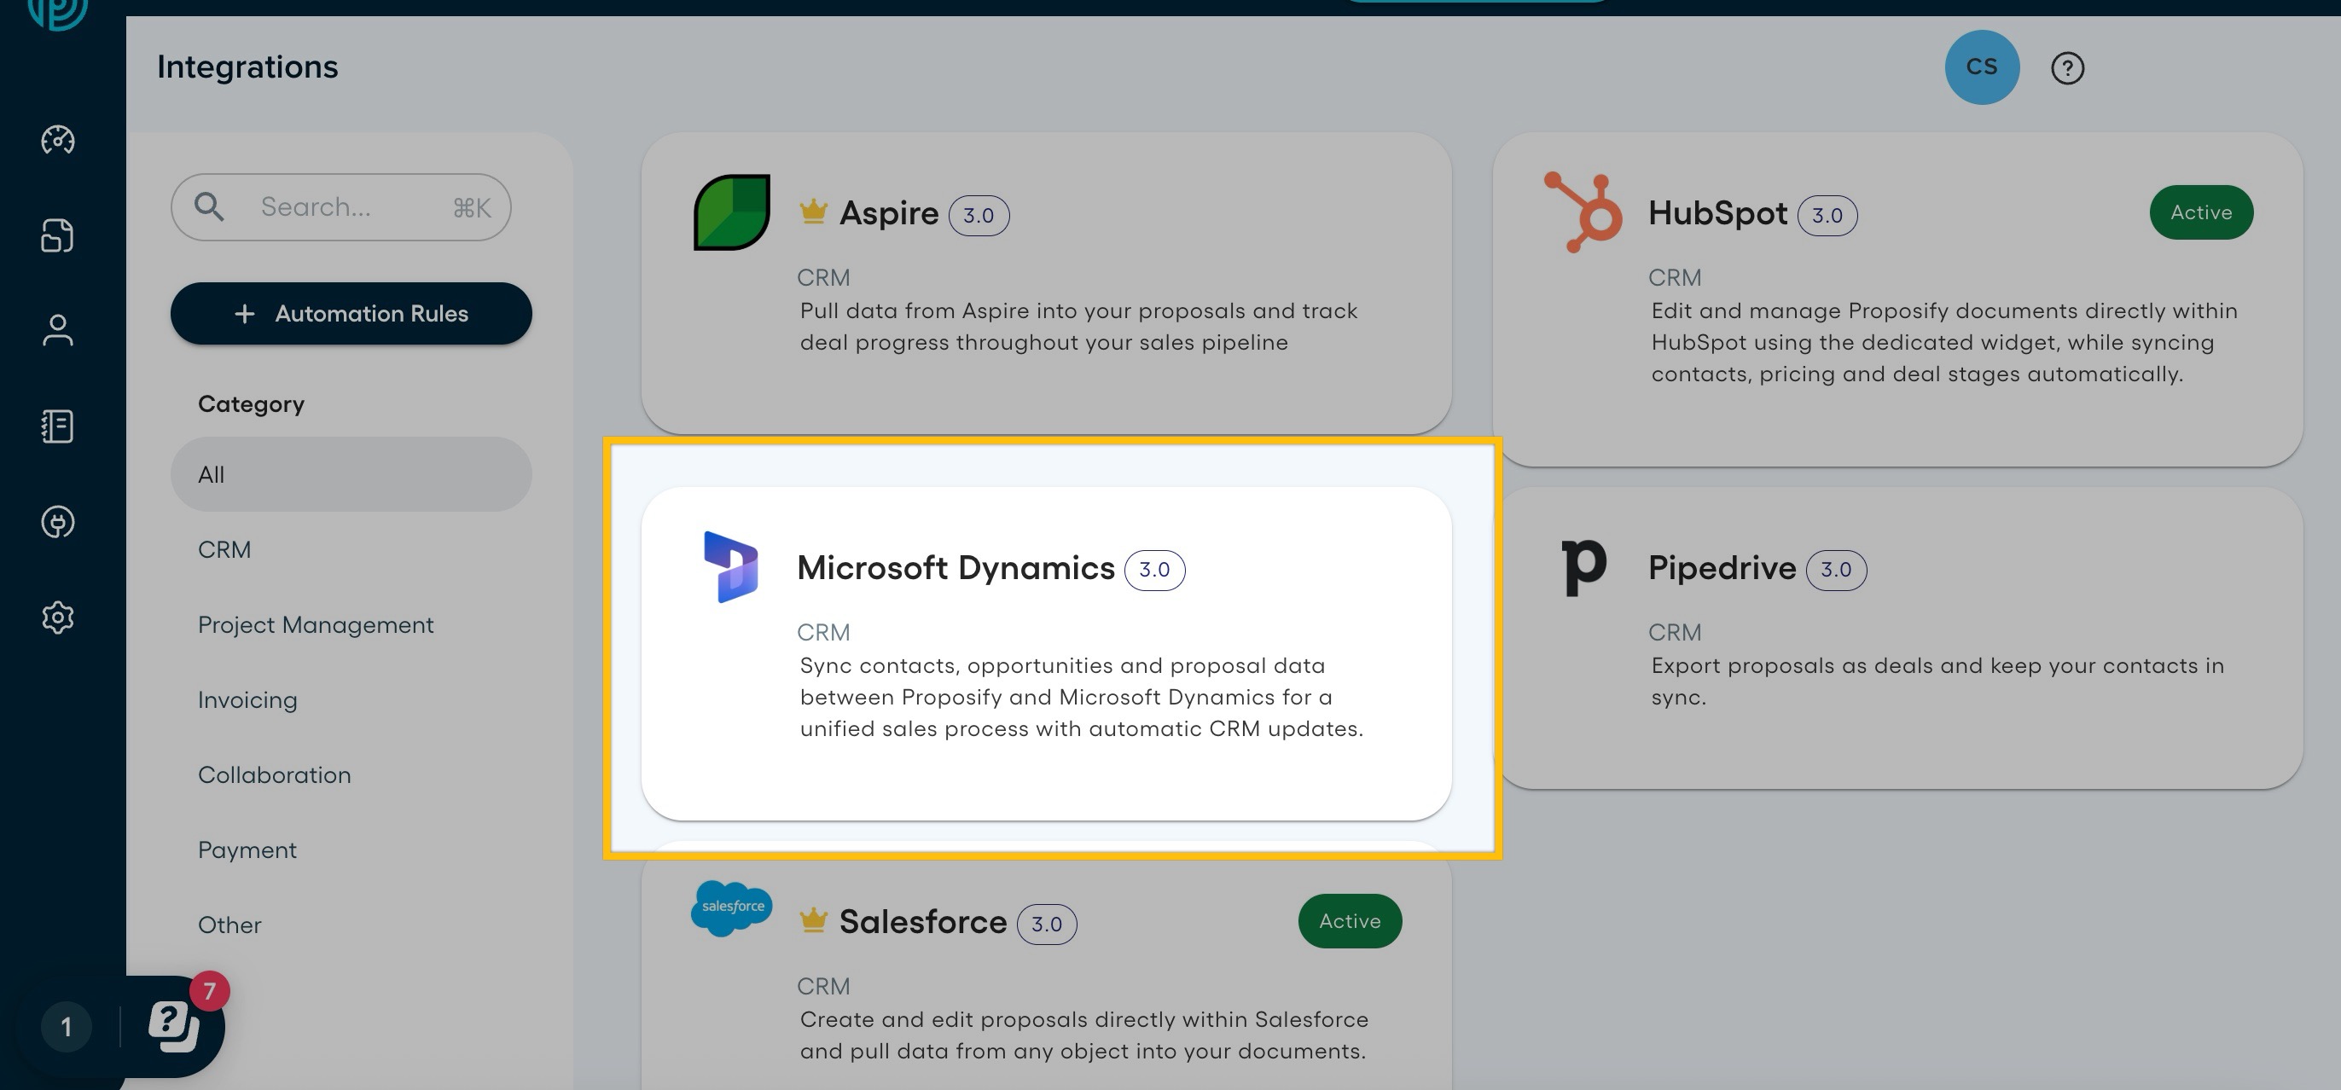Open the HubSpot integration title
This screenshot has width=2341, height=1090.
[1717, 212]
